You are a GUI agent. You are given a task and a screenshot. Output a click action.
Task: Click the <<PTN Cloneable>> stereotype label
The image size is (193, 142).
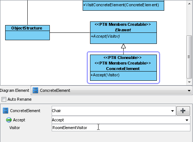coord(123,58)
